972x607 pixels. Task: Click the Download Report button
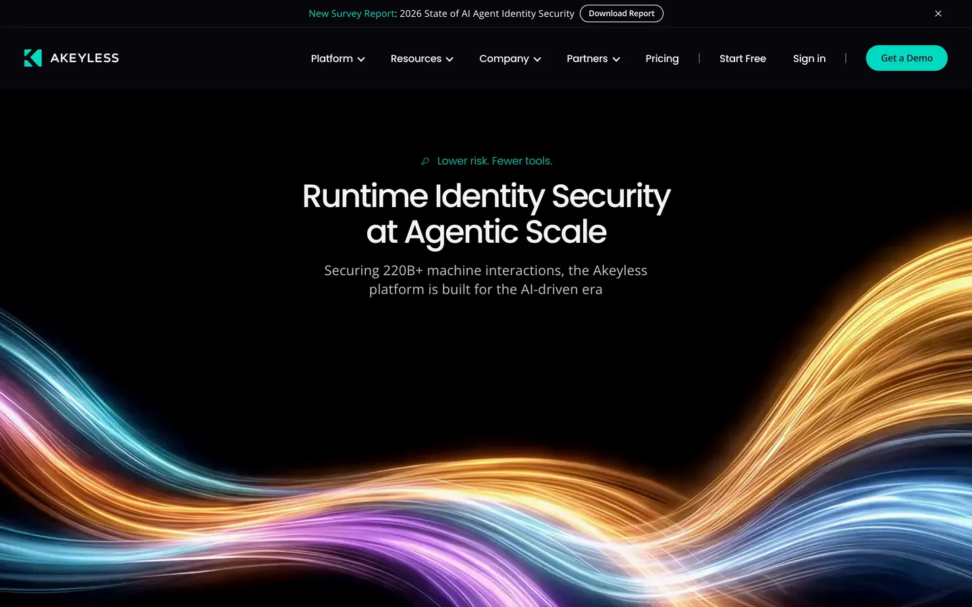click(622, 13)
